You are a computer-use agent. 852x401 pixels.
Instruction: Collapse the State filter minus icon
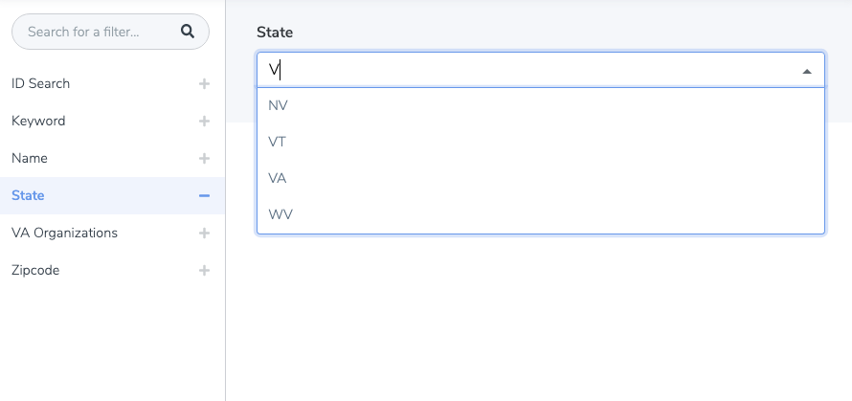click(x=204, y=196)
